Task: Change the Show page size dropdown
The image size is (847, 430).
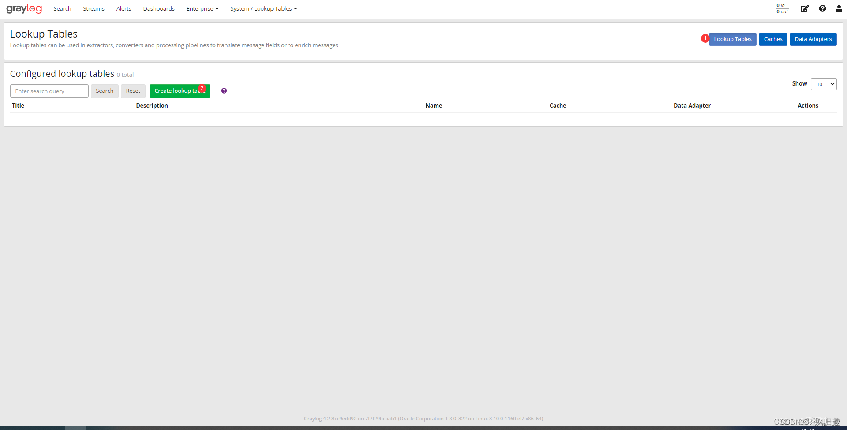Action: (823, 84)
